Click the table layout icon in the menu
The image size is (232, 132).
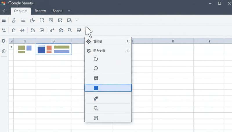[96, 78]
